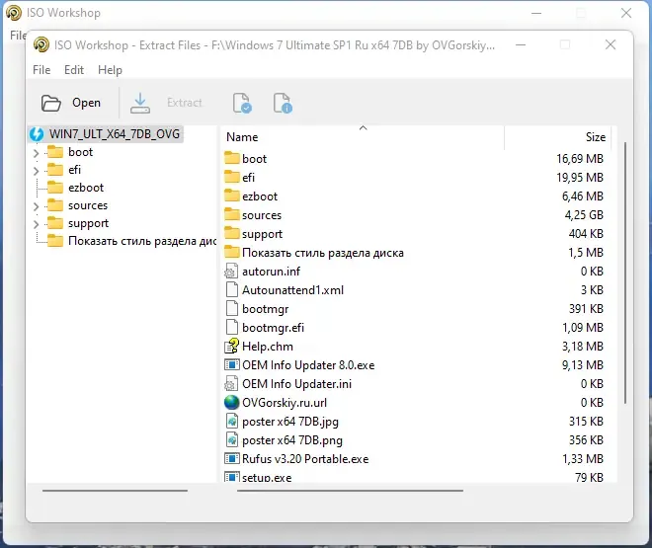This screenshot has width=652, height=548.
Task: Click ISO Workshop icon in the background main window title bar
Action: point(14,13)
